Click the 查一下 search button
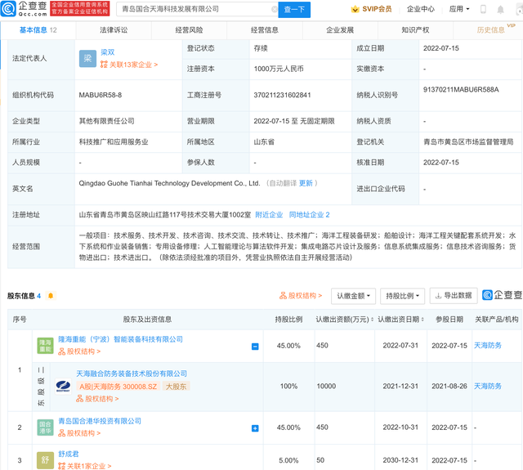523x470 pixels. click(294, 10)
